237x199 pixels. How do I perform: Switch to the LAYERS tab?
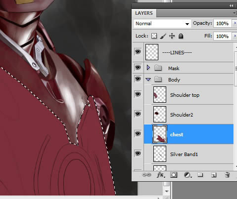click(x=144, y=13)
